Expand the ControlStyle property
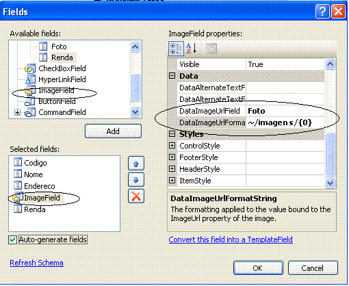 tap(172, 146)
